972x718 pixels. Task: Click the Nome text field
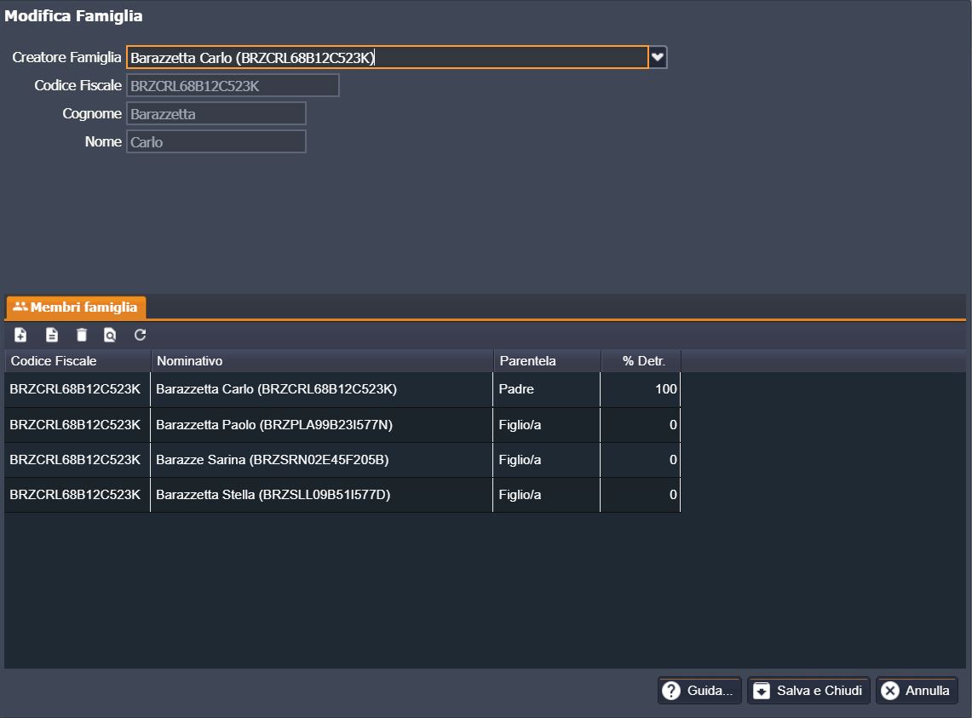tap(216, 141)
